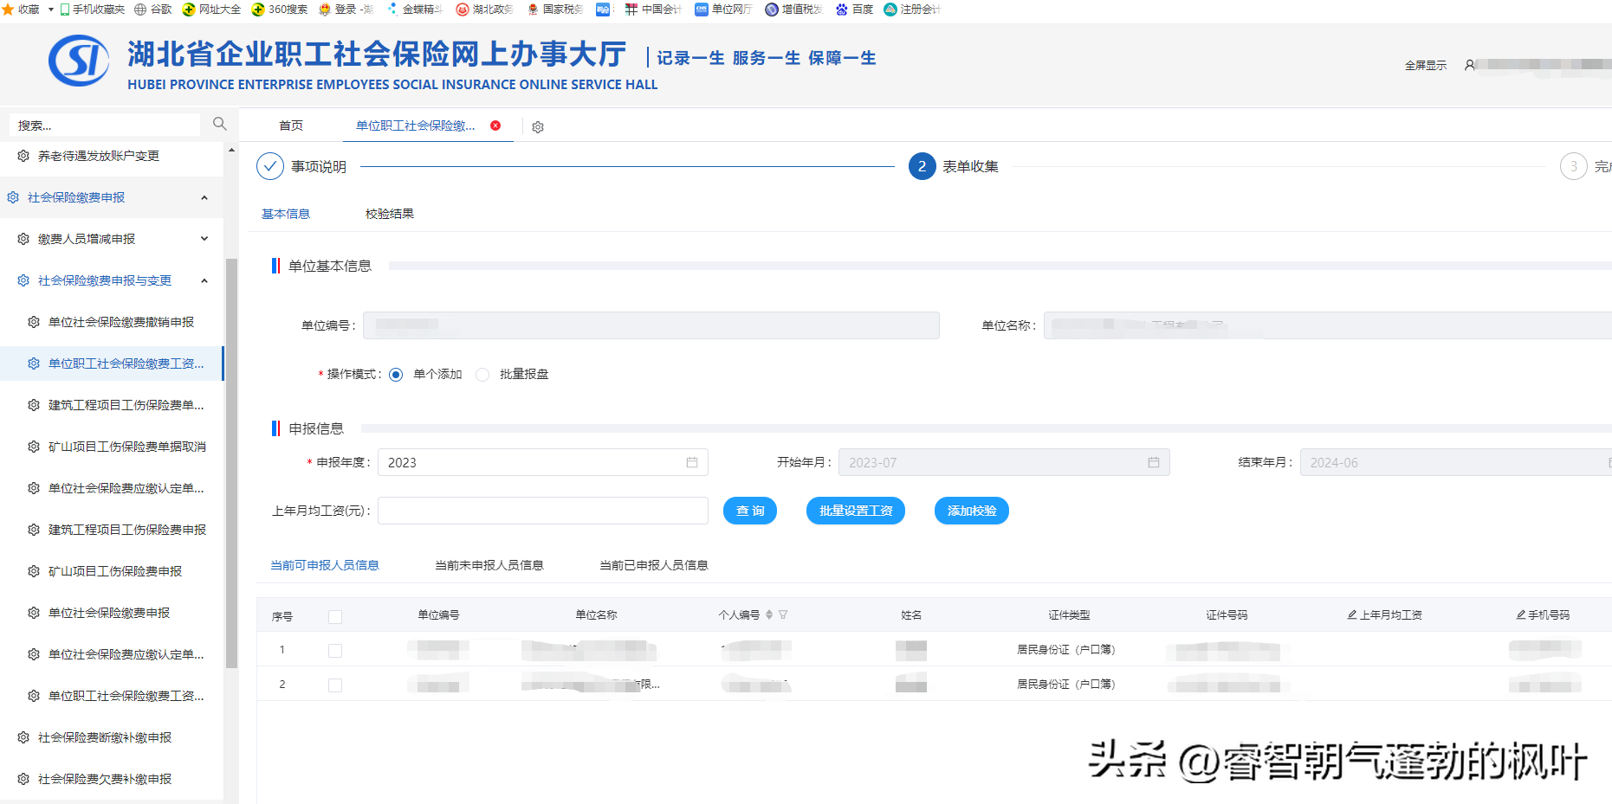This screenshot has width=1612, height=804.
Task: Select 单个添加 radio button
Action: click(396, 375)
